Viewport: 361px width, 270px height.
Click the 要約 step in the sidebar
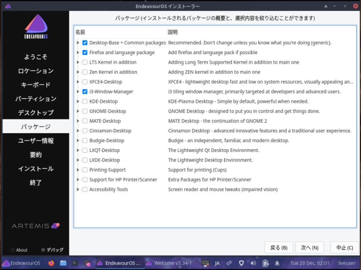[x=36, y=155]
